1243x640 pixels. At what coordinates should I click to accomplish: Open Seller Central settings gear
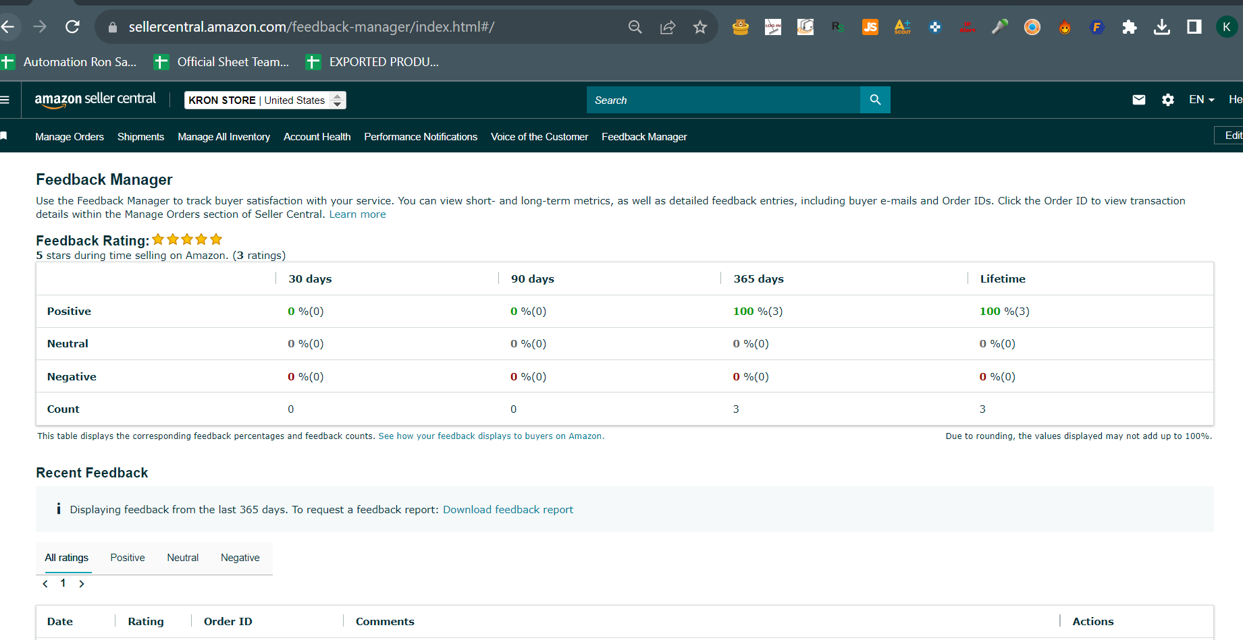(x=1168, y=100)
